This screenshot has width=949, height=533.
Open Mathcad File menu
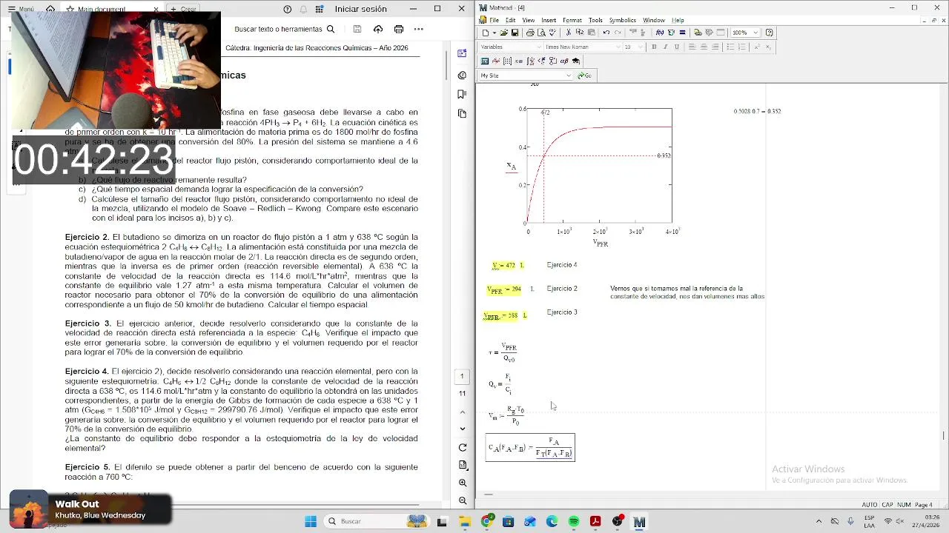(495, 20)
